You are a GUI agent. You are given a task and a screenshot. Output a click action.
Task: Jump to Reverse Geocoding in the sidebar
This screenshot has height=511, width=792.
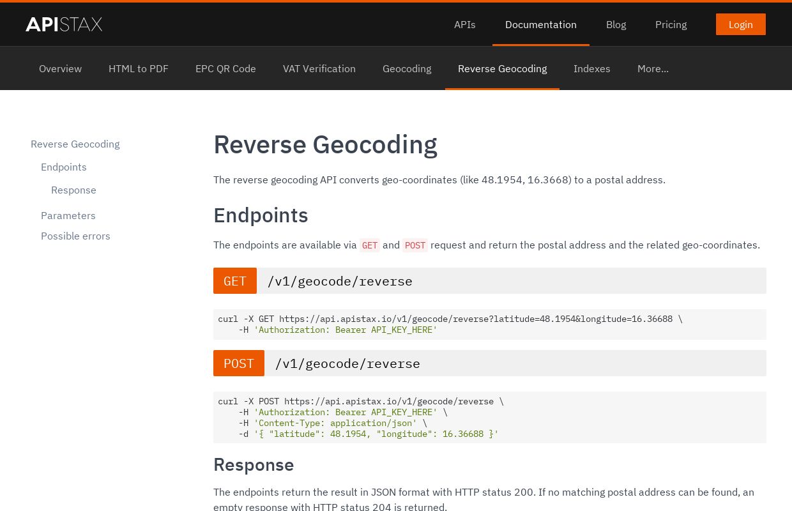pyautogui.click(x=75, y=144)
